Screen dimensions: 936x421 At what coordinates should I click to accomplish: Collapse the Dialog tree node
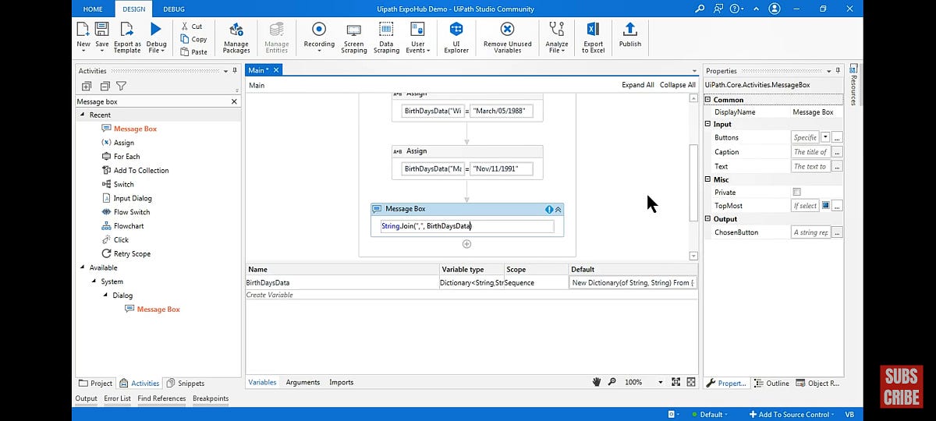[x=105, y=295]
